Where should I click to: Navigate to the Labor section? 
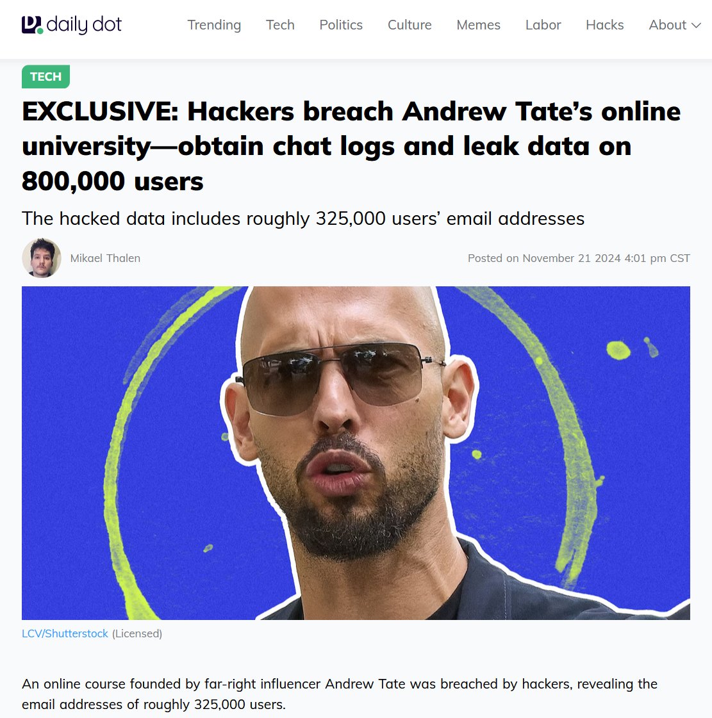[x=543, y=25]
